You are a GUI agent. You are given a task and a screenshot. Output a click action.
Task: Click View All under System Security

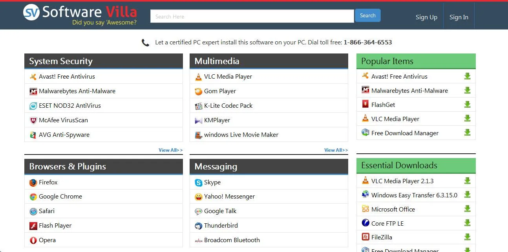[x=170, y=150]
